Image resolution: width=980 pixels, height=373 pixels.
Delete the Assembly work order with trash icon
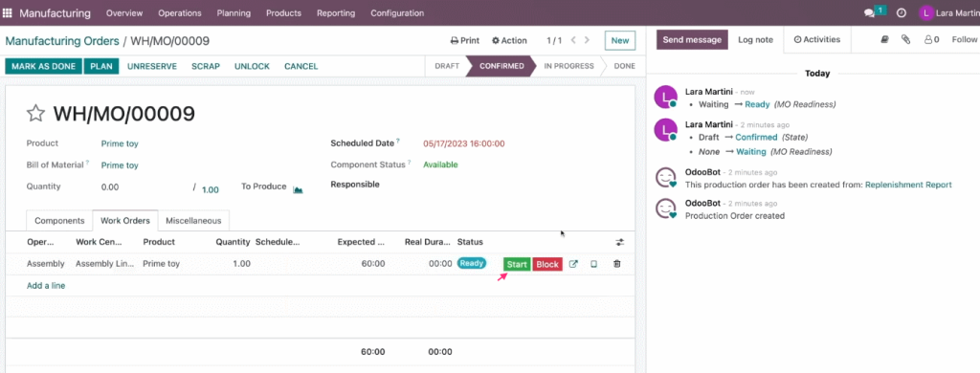click(x=617, y=264)
